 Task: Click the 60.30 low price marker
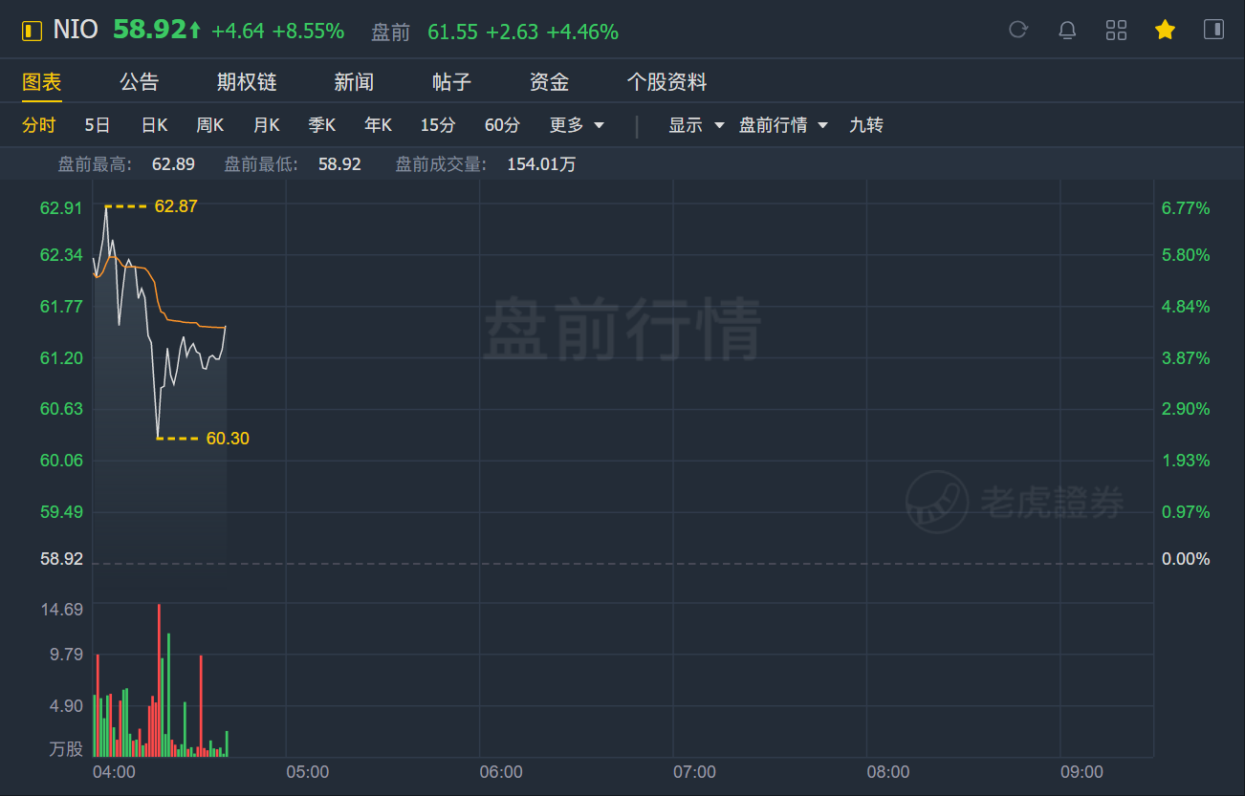click(x=228, y=439)
